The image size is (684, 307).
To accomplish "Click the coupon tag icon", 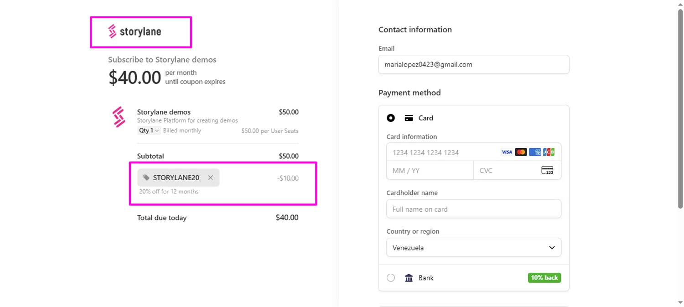I will tap(146, 178).
